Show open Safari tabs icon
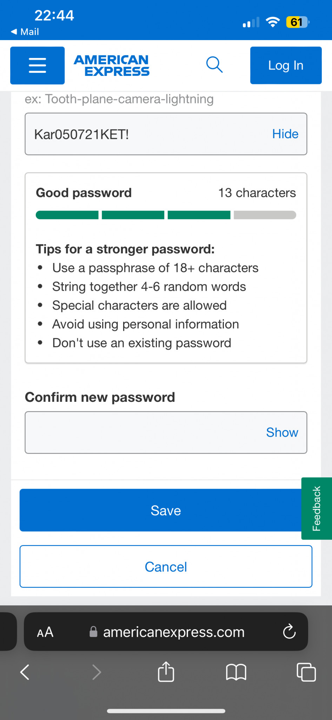The image size is (332, 720). (x=306, y=672)
